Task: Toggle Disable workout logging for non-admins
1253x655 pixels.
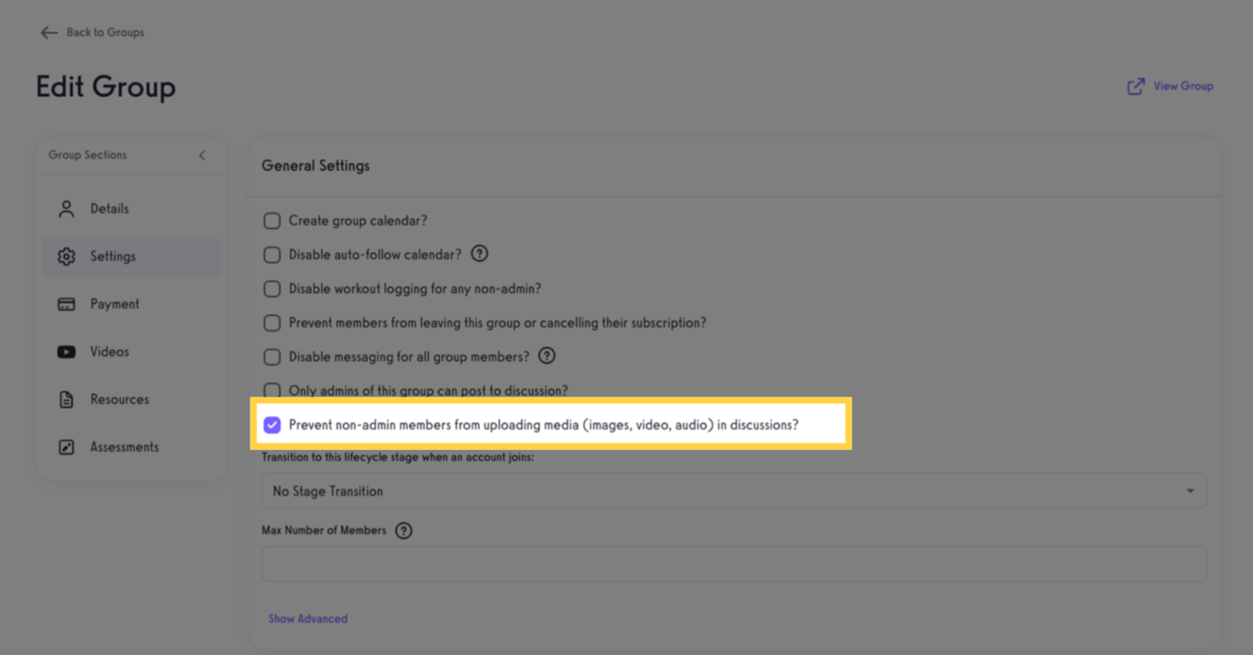Action: pos(272,288)
